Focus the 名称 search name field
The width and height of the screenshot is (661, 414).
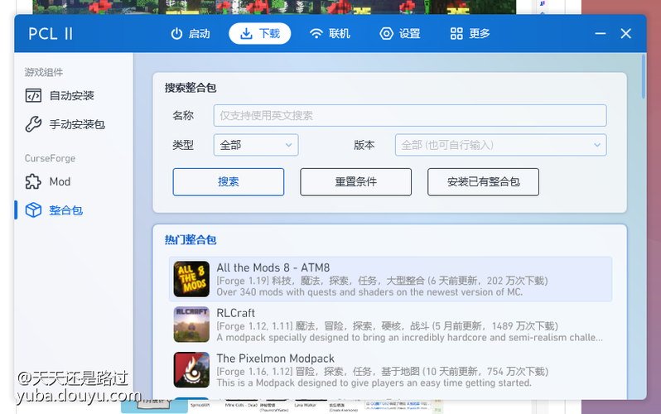[x=410, y=116]
